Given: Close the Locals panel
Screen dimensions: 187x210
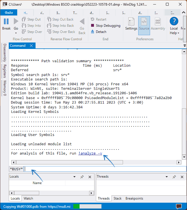Looking at the screenshot, I should point(90,177).
